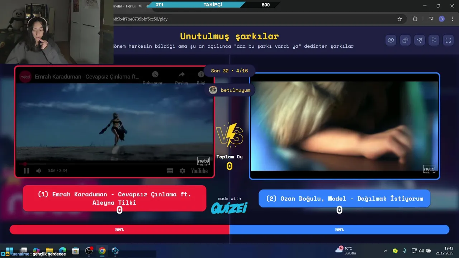Open the Copilot icon in the taskbar
Screen dimensions: 459x258
36,250
